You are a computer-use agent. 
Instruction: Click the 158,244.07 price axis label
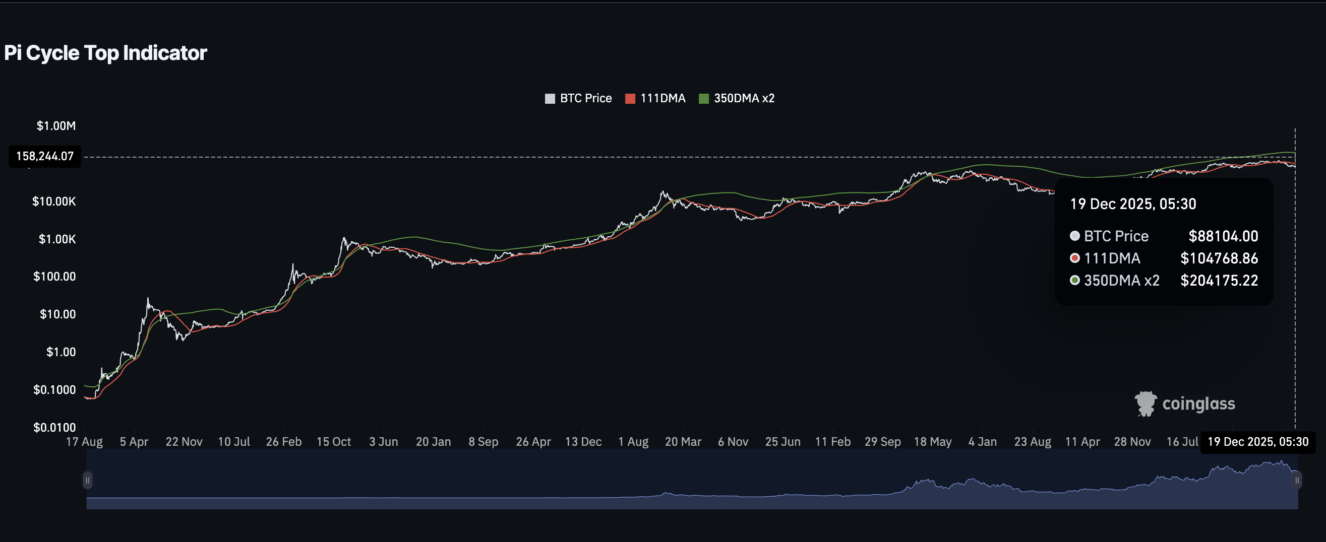pos(45,156)
